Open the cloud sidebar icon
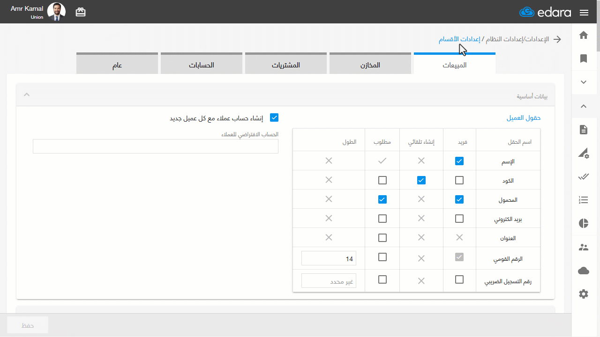600x337 pixels. pyautogui.click(x=584, y=271)
